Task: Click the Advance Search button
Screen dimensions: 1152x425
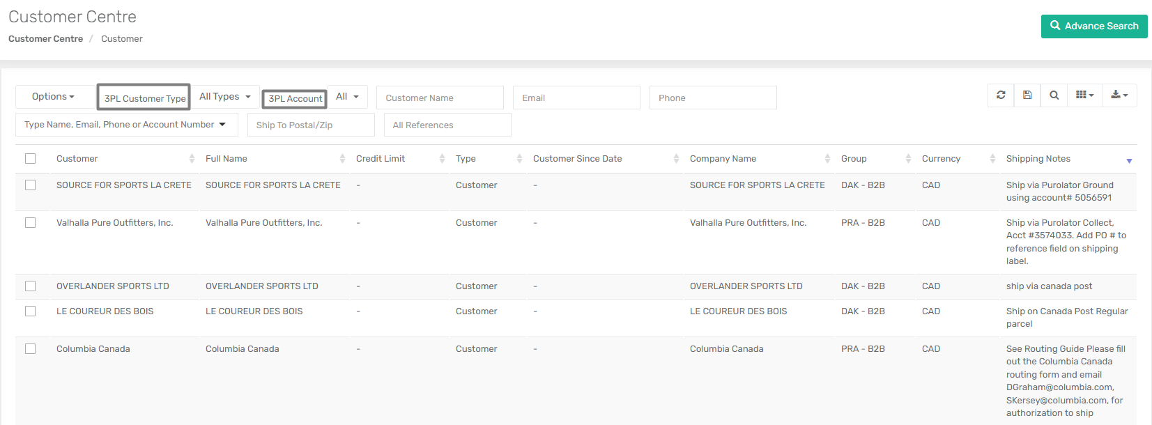Action: coord(1094,26)
